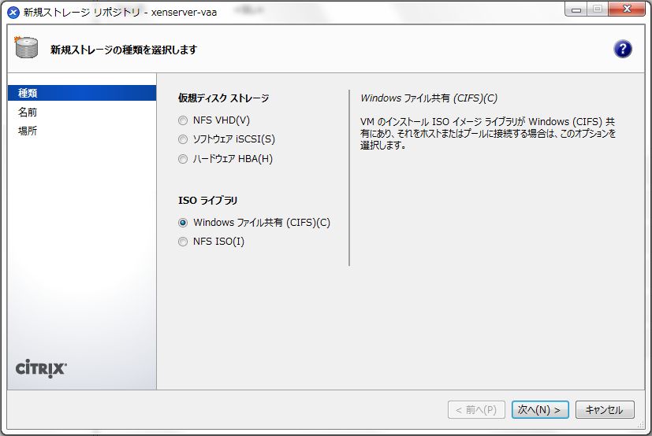Click the italic Windows ファイル共有 (CIFS)(C) description title
The width and height of the screenshot is (652, 436).
pos(429,98)
